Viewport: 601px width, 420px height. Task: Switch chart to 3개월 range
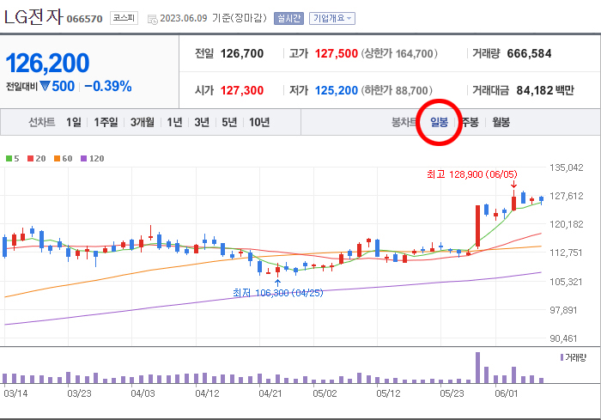pyautogui.click(x=143, y=122)
